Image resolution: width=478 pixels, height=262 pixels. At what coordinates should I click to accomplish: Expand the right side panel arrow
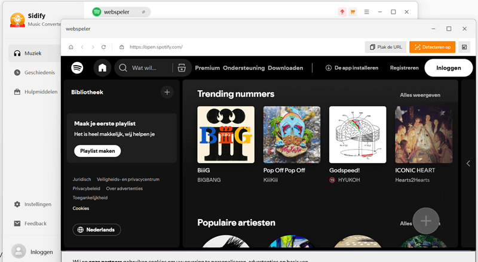click(x=468, y=164)
